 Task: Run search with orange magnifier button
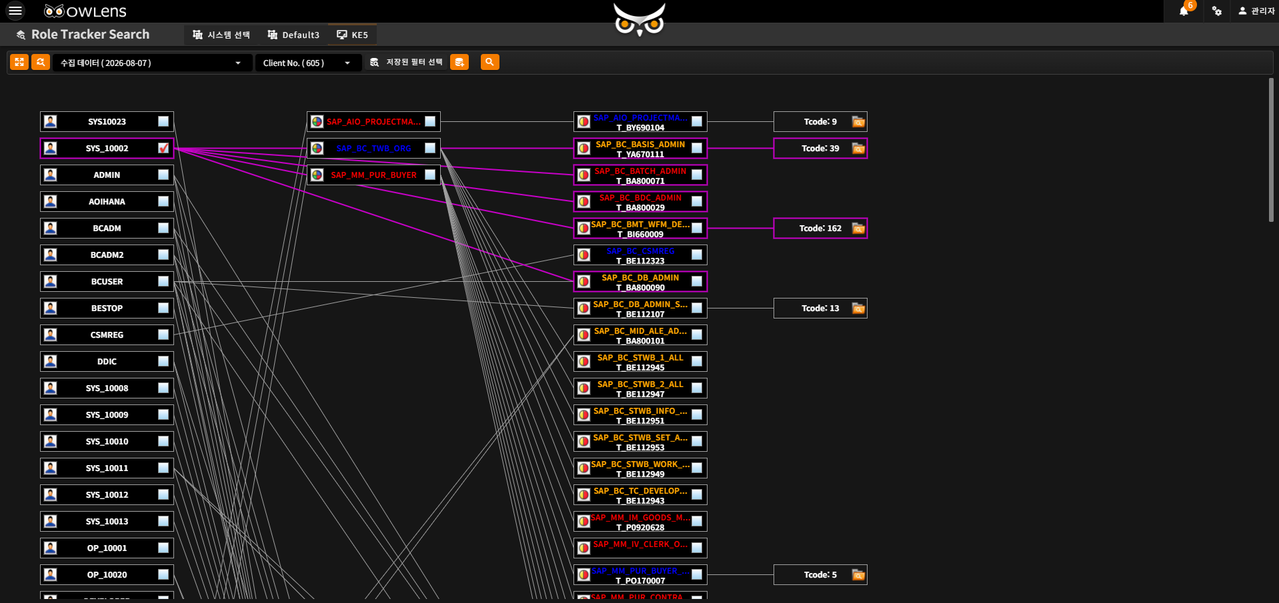(490, 62)
